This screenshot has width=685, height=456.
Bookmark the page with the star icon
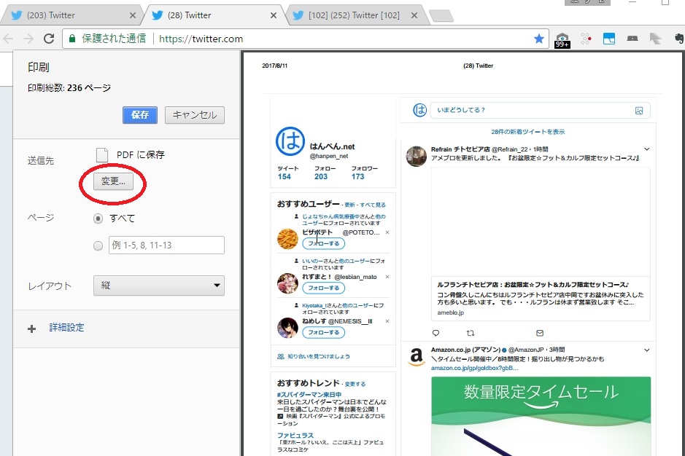(539, 39)
